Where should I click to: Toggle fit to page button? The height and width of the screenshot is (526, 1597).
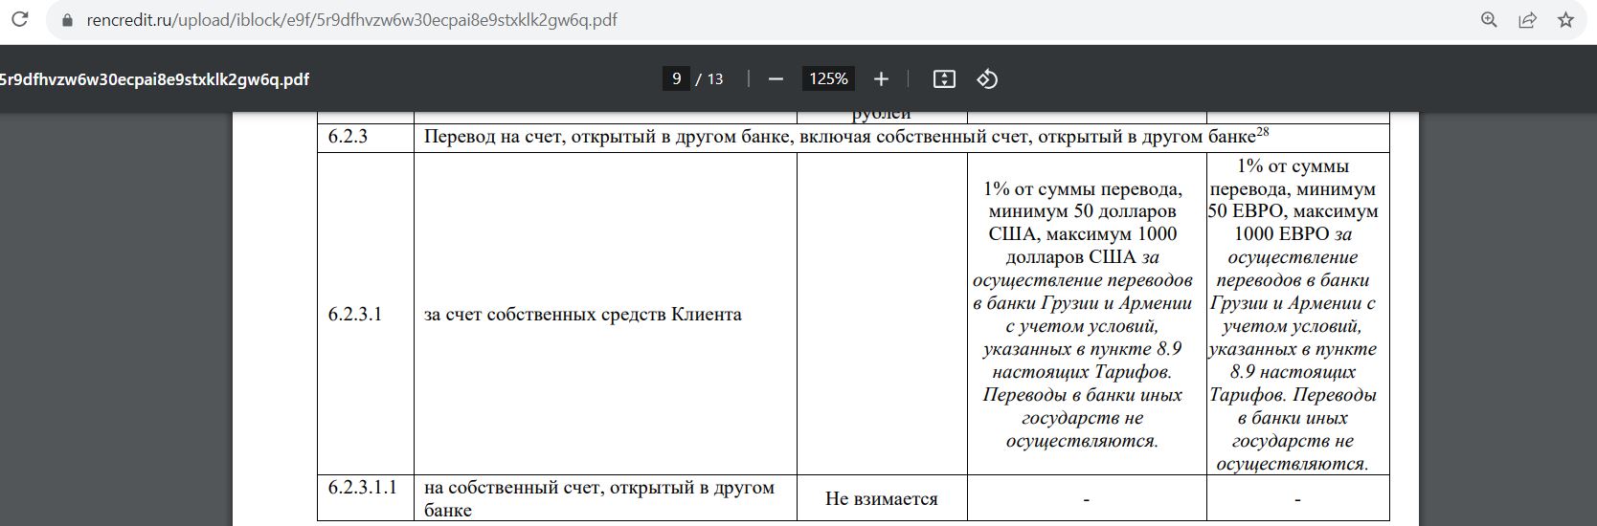point(944,78)
